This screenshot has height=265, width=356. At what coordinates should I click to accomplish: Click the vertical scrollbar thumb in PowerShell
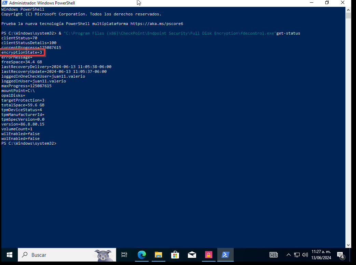[348, 15]
